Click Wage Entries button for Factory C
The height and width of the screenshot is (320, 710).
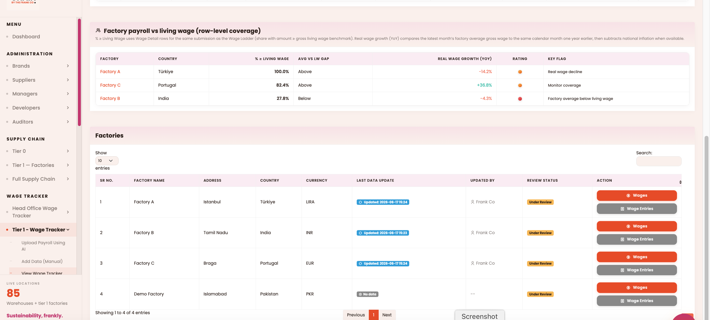637,270
